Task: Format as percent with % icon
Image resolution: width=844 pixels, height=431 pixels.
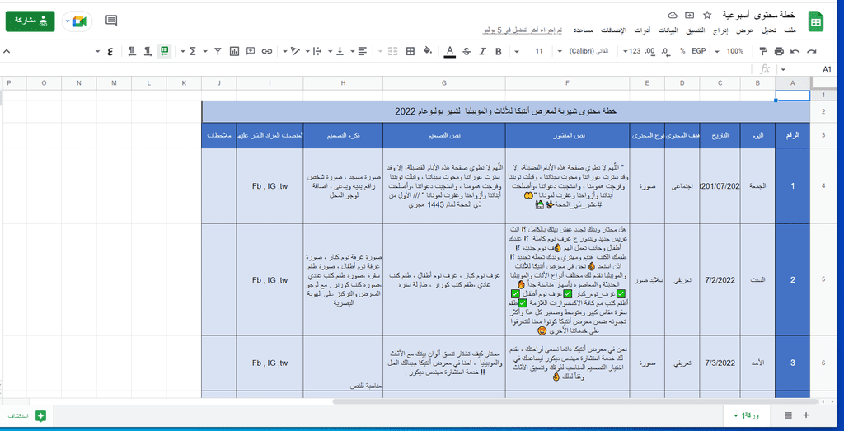Action: (x=682, y=52)
